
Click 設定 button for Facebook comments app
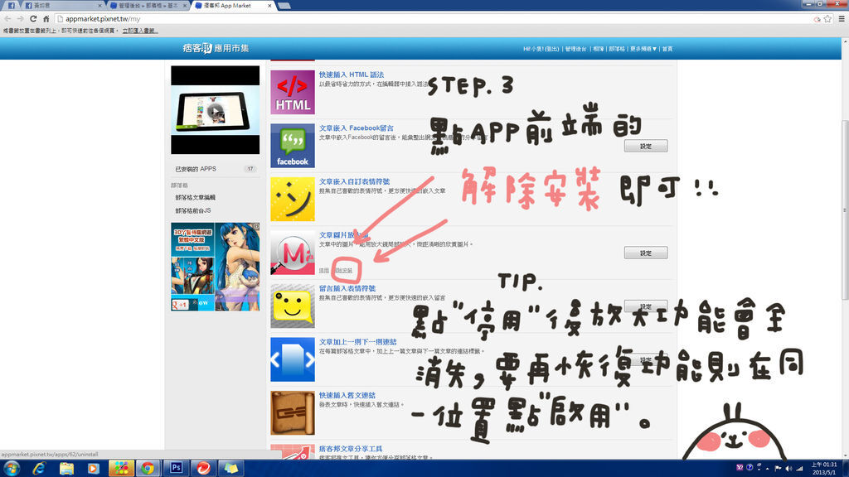[645, 146]
